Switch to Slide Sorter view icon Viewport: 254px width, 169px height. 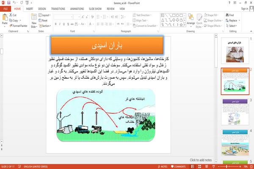(x=199, y=166)
